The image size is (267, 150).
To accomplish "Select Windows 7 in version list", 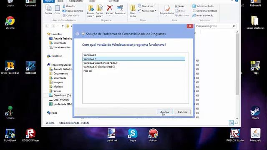I will point(133,59).
